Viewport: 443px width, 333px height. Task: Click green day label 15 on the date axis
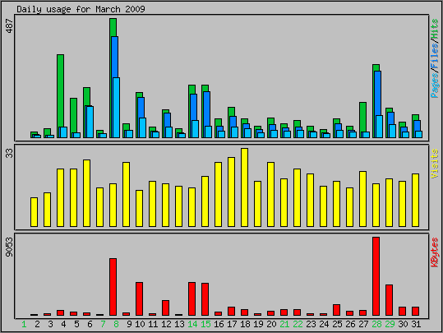pyautogui.click(x=205, y=324)
